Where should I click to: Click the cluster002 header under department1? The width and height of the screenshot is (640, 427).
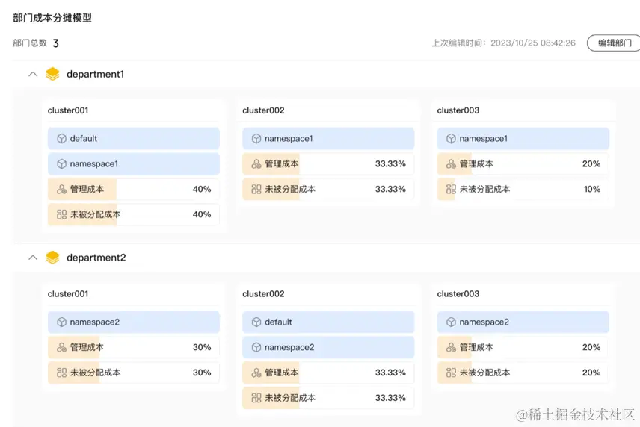pos(263,110)
